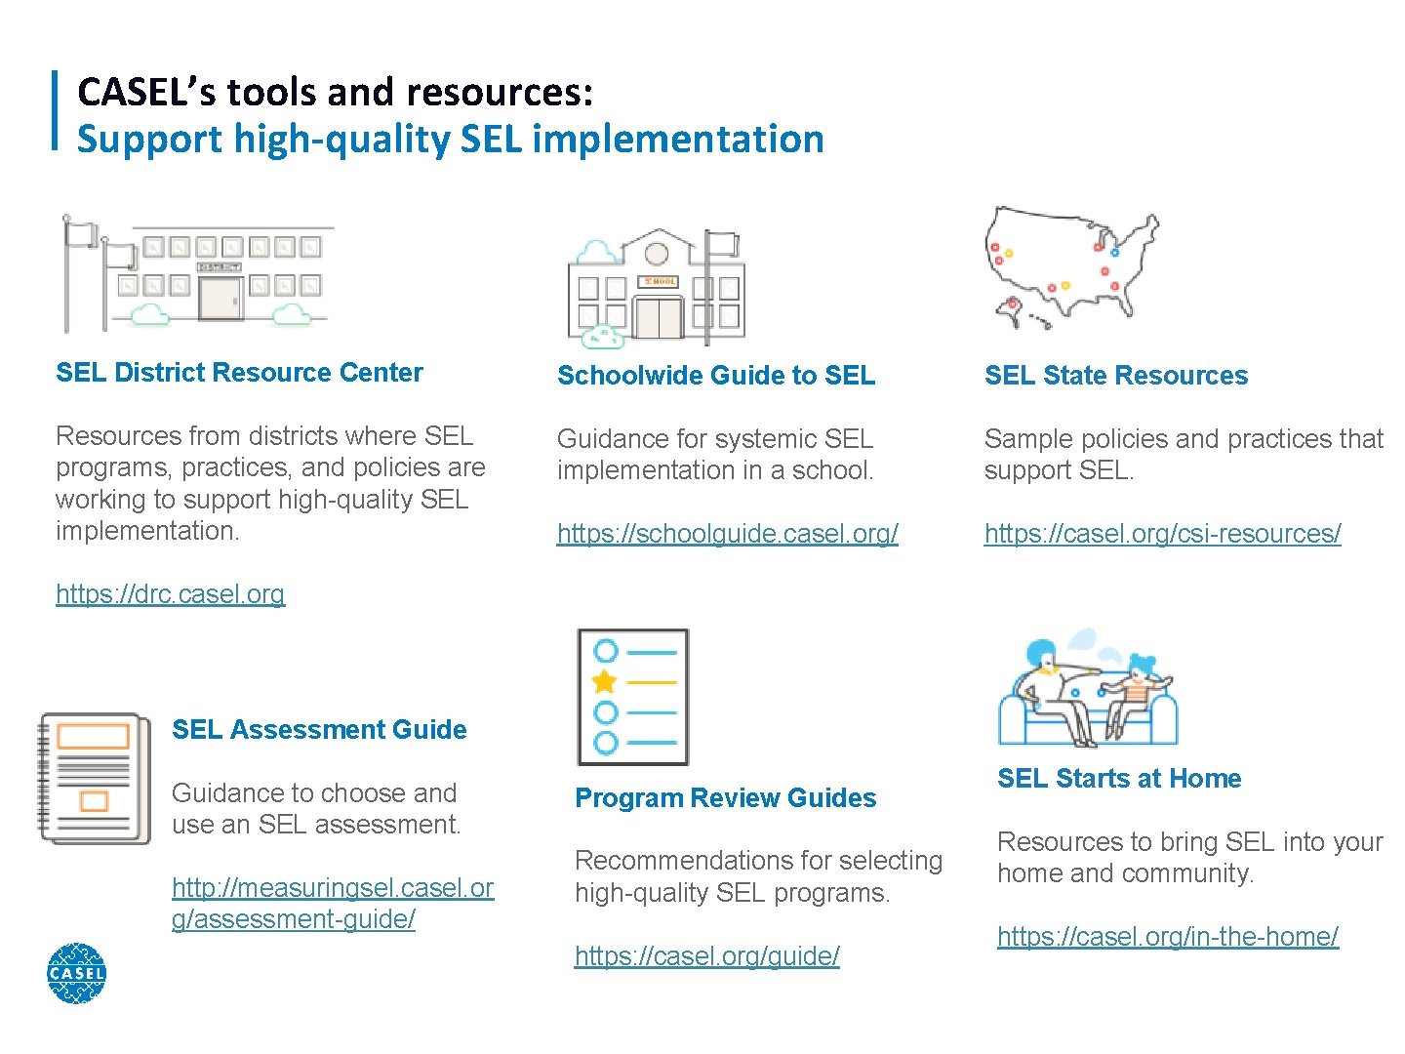Click the SEL State Resources heading

tap(1116, 375)
